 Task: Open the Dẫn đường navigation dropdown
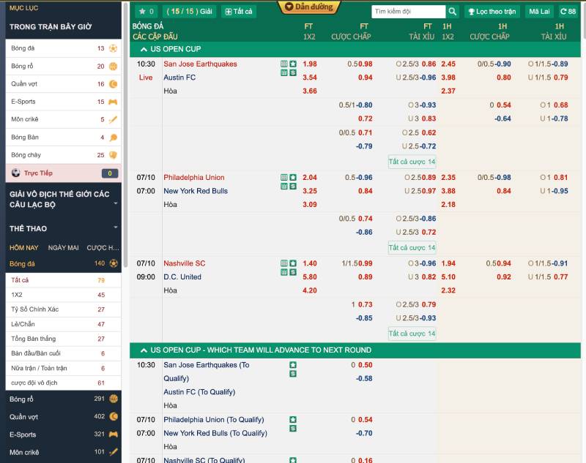click(309, 7)
